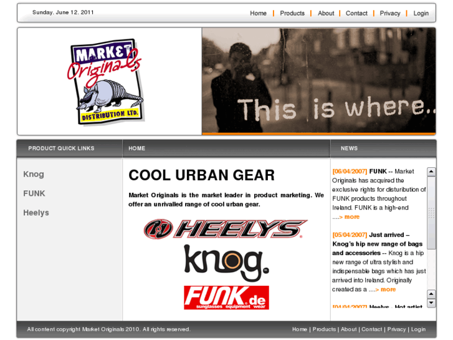Click the footer Login link

(x=418, y=329)
